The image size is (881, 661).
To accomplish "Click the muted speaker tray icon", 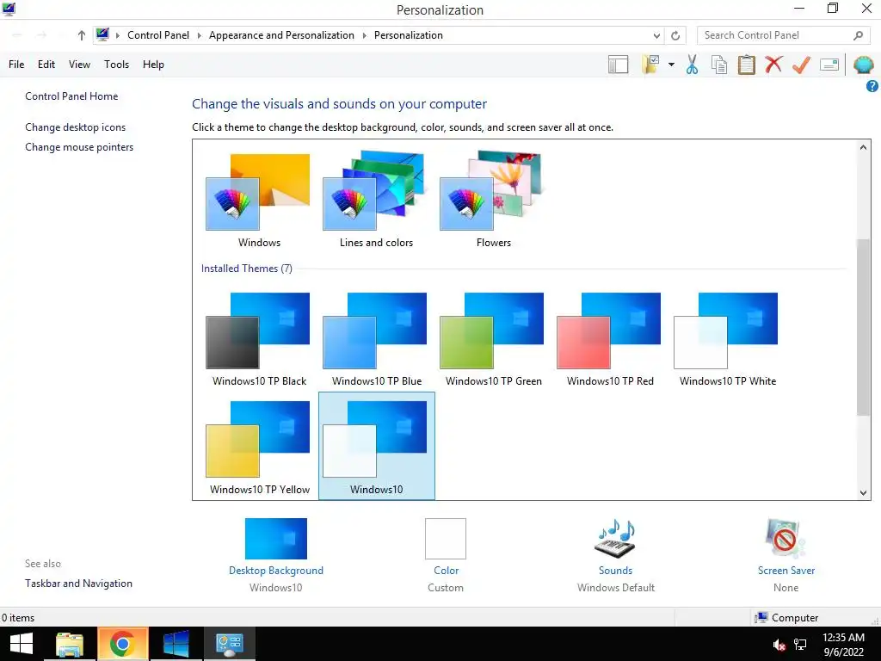I will click(x=779, y=645).
